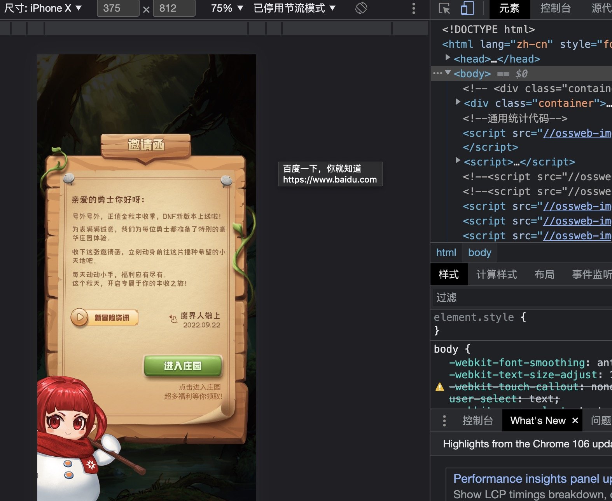Open the Performance insights panel link

pos(532,478)
